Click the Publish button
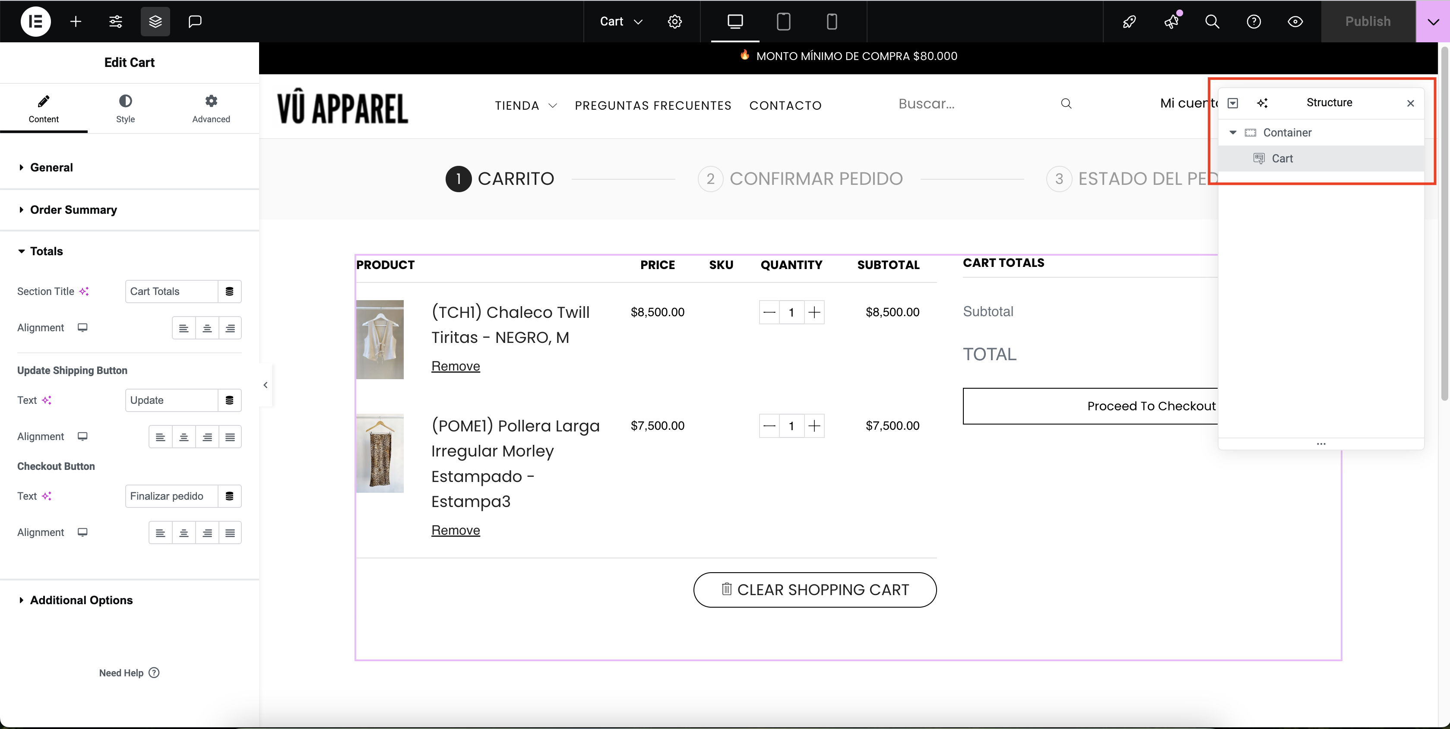This screenshot has height=729, width=1450. 1368,22
